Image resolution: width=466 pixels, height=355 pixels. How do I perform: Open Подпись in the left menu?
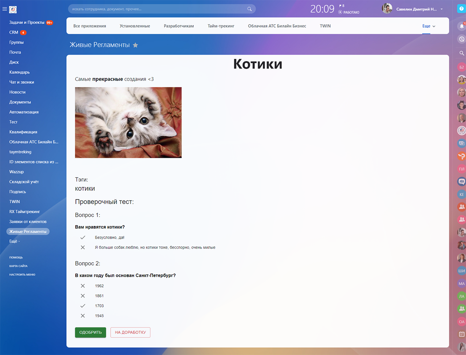[x=18, y=192]
